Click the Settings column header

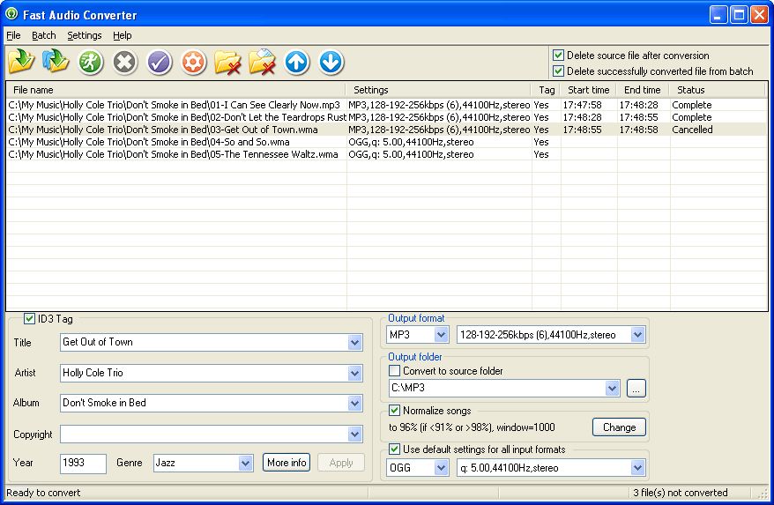(439, 90)
